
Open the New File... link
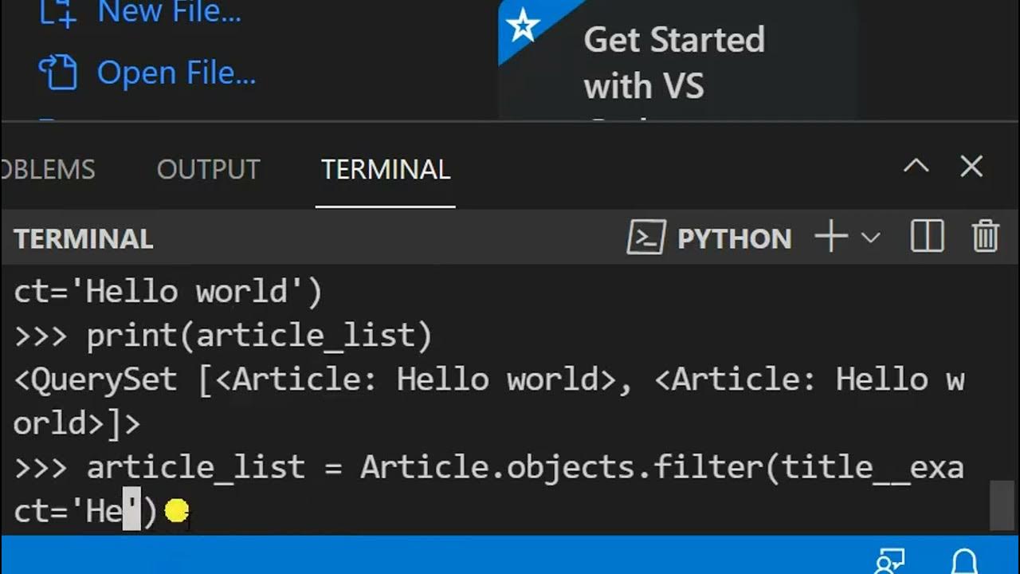[169, 13]
